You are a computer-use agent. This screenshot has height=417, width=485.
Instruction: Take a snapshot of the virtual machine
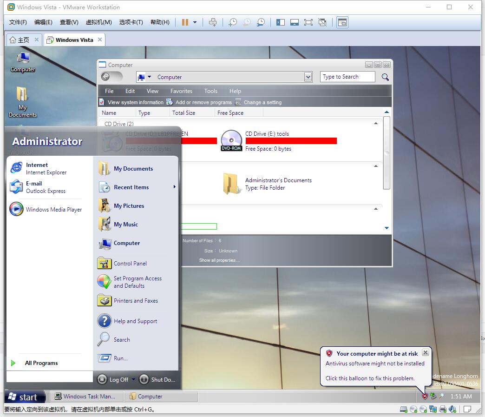pos(233,22)
